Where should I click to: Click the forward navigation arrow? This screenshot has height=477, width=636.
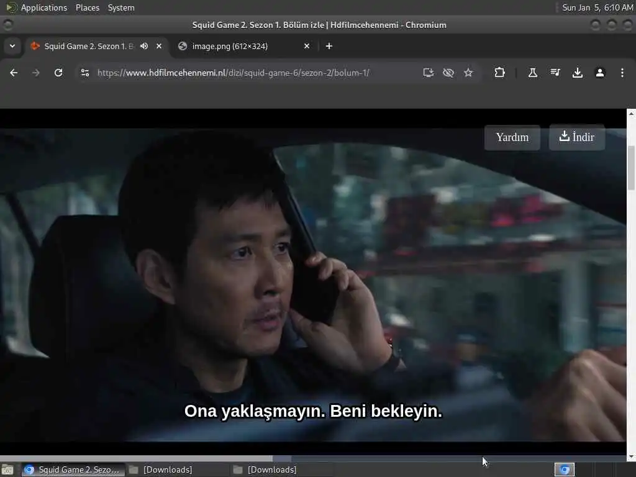point(35,73)
